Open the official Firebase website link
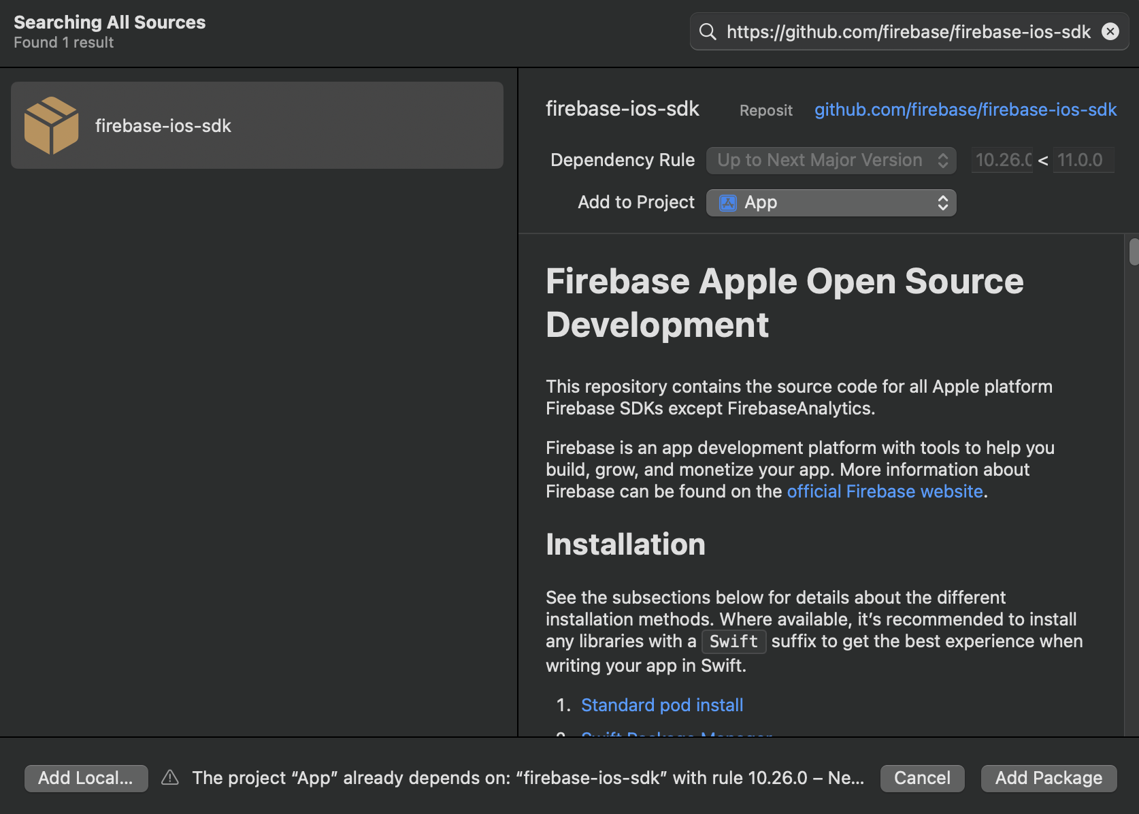Screen dimensions: 1139x814 click(x=885, y=491)
